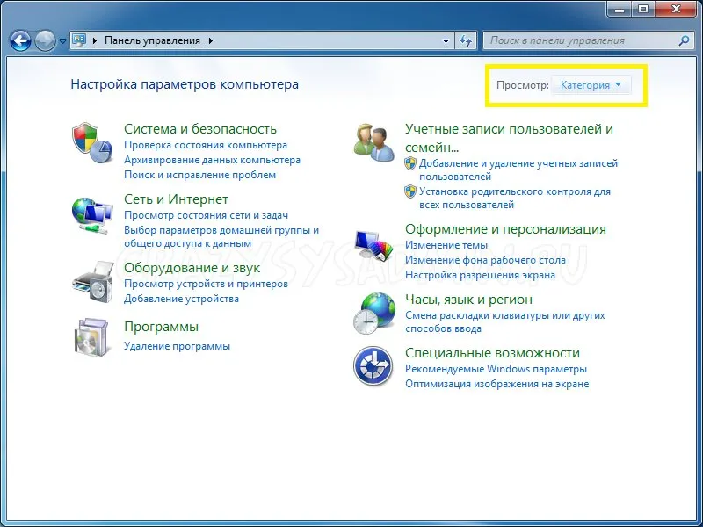Maximize the Control Panel window
The image size is (703, 527).
pos(643,9)
